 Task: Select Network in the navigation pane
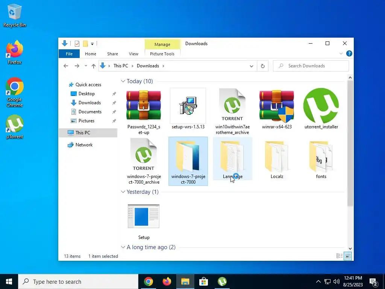click(84, 145)
